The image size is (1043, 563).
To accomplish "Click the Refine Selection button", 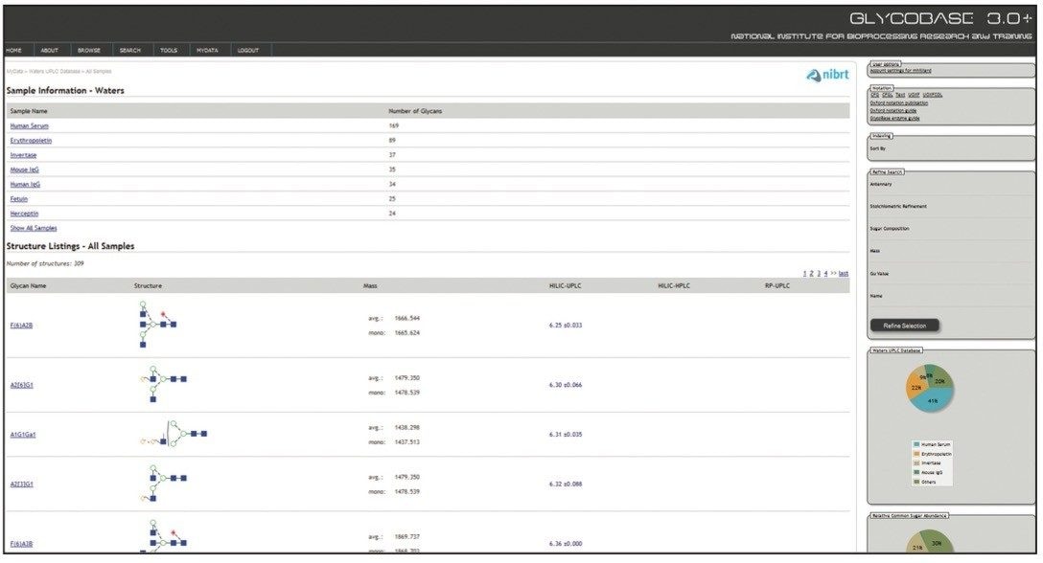I will (905, 327).
